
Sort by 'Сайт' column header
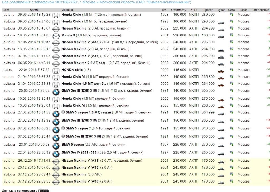pos(6,10)
